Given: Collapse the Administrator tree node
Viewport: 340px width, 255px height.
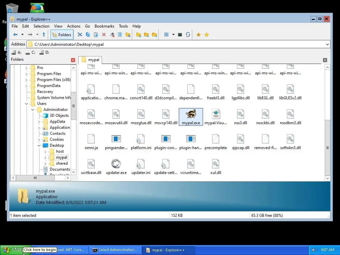Looking at the screenshot, I should [33, 110].
